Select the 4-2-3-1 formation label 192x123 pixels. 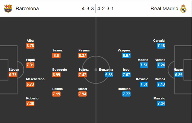pyautogui.click(x=105, y=9)
